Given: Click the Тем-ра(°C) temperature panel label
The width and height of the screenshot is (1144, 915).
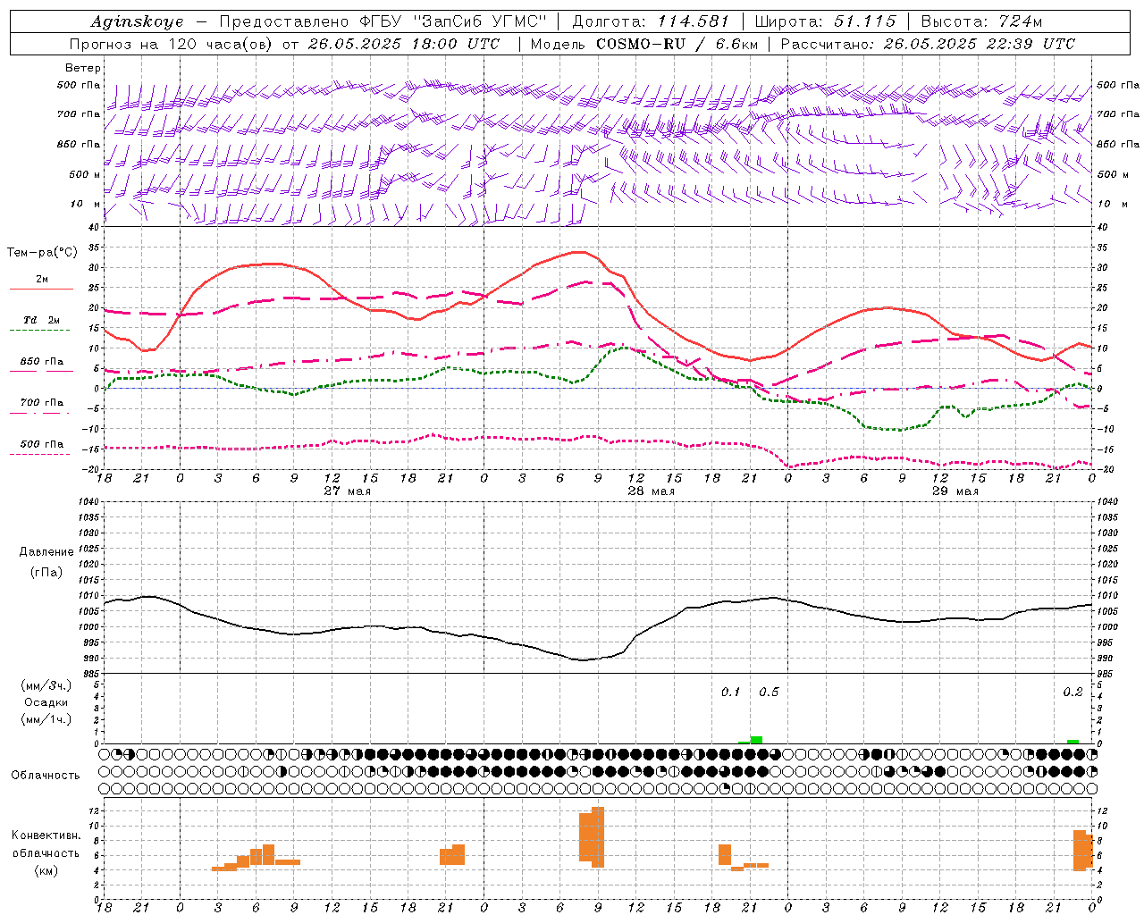Looking at the screenshot, I should pyautogui.click(x=42, y=253).
